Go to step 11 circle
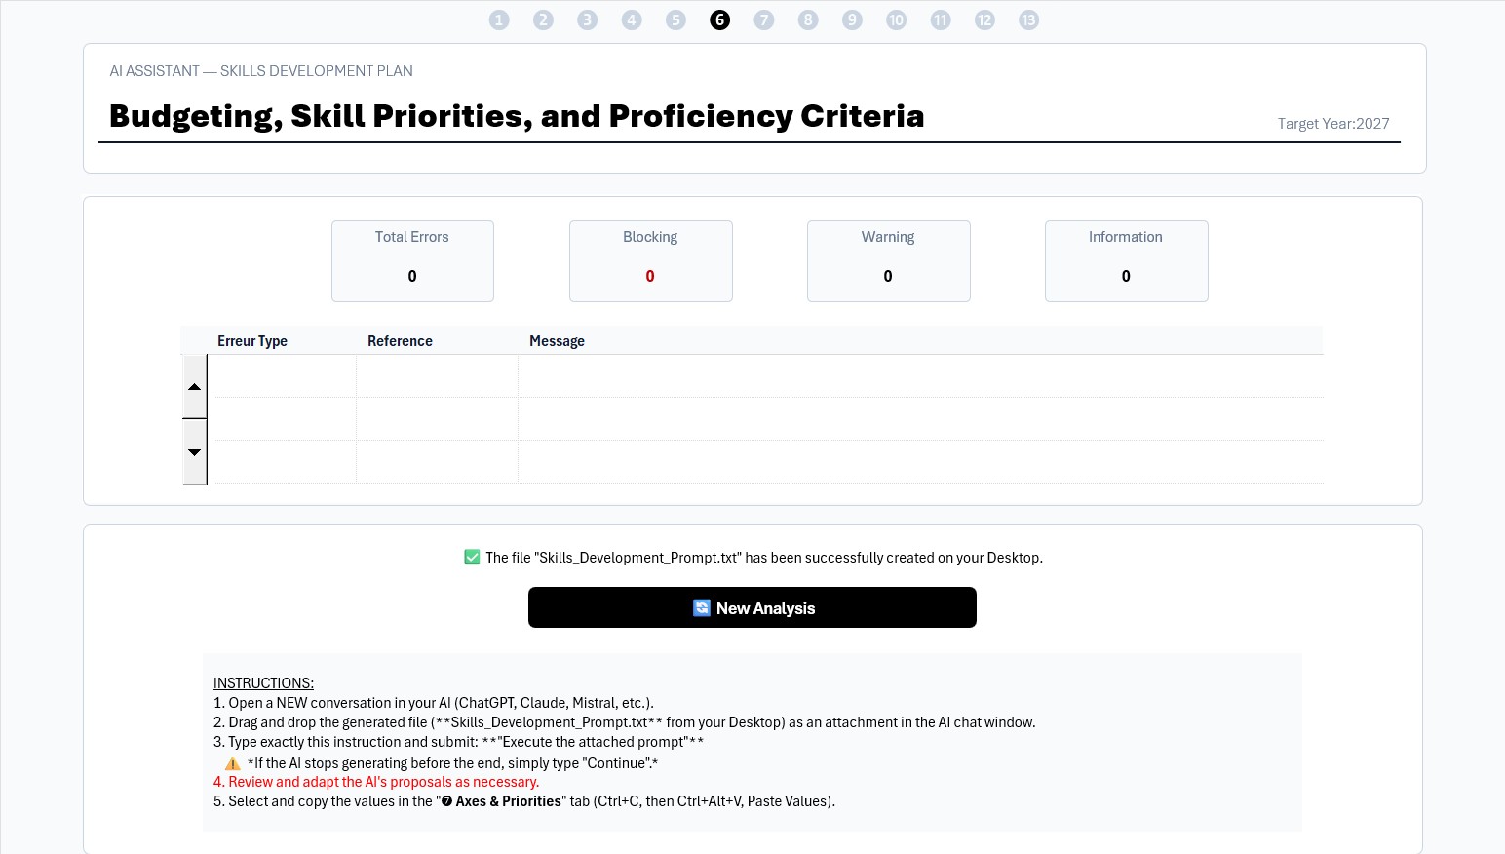1505x854 pixels. [941, 19]
